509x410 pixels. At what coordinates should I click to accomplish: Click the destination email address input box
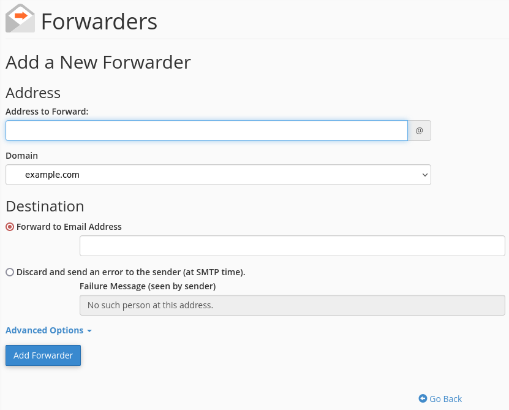292,246
